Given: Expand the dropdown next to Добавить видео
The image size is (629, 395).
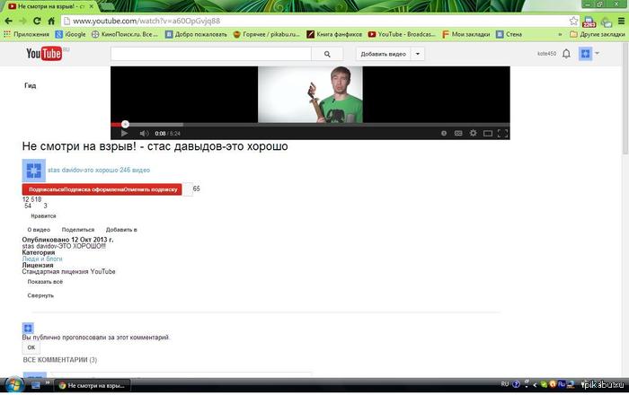Looking at the screenshot, I should [x=417, y=54].
